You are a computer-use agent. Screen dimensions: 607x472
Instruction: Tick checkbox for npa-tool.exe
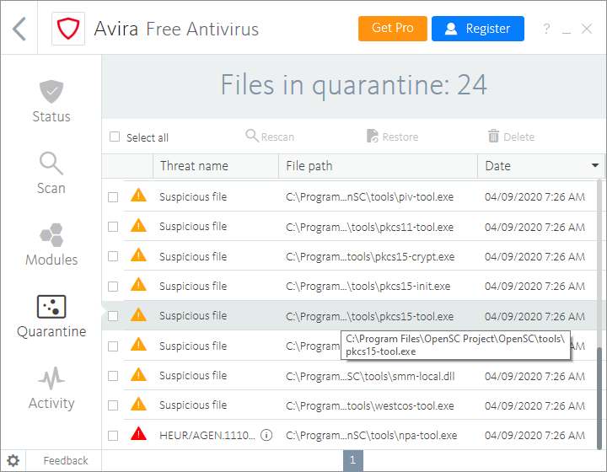113,436
